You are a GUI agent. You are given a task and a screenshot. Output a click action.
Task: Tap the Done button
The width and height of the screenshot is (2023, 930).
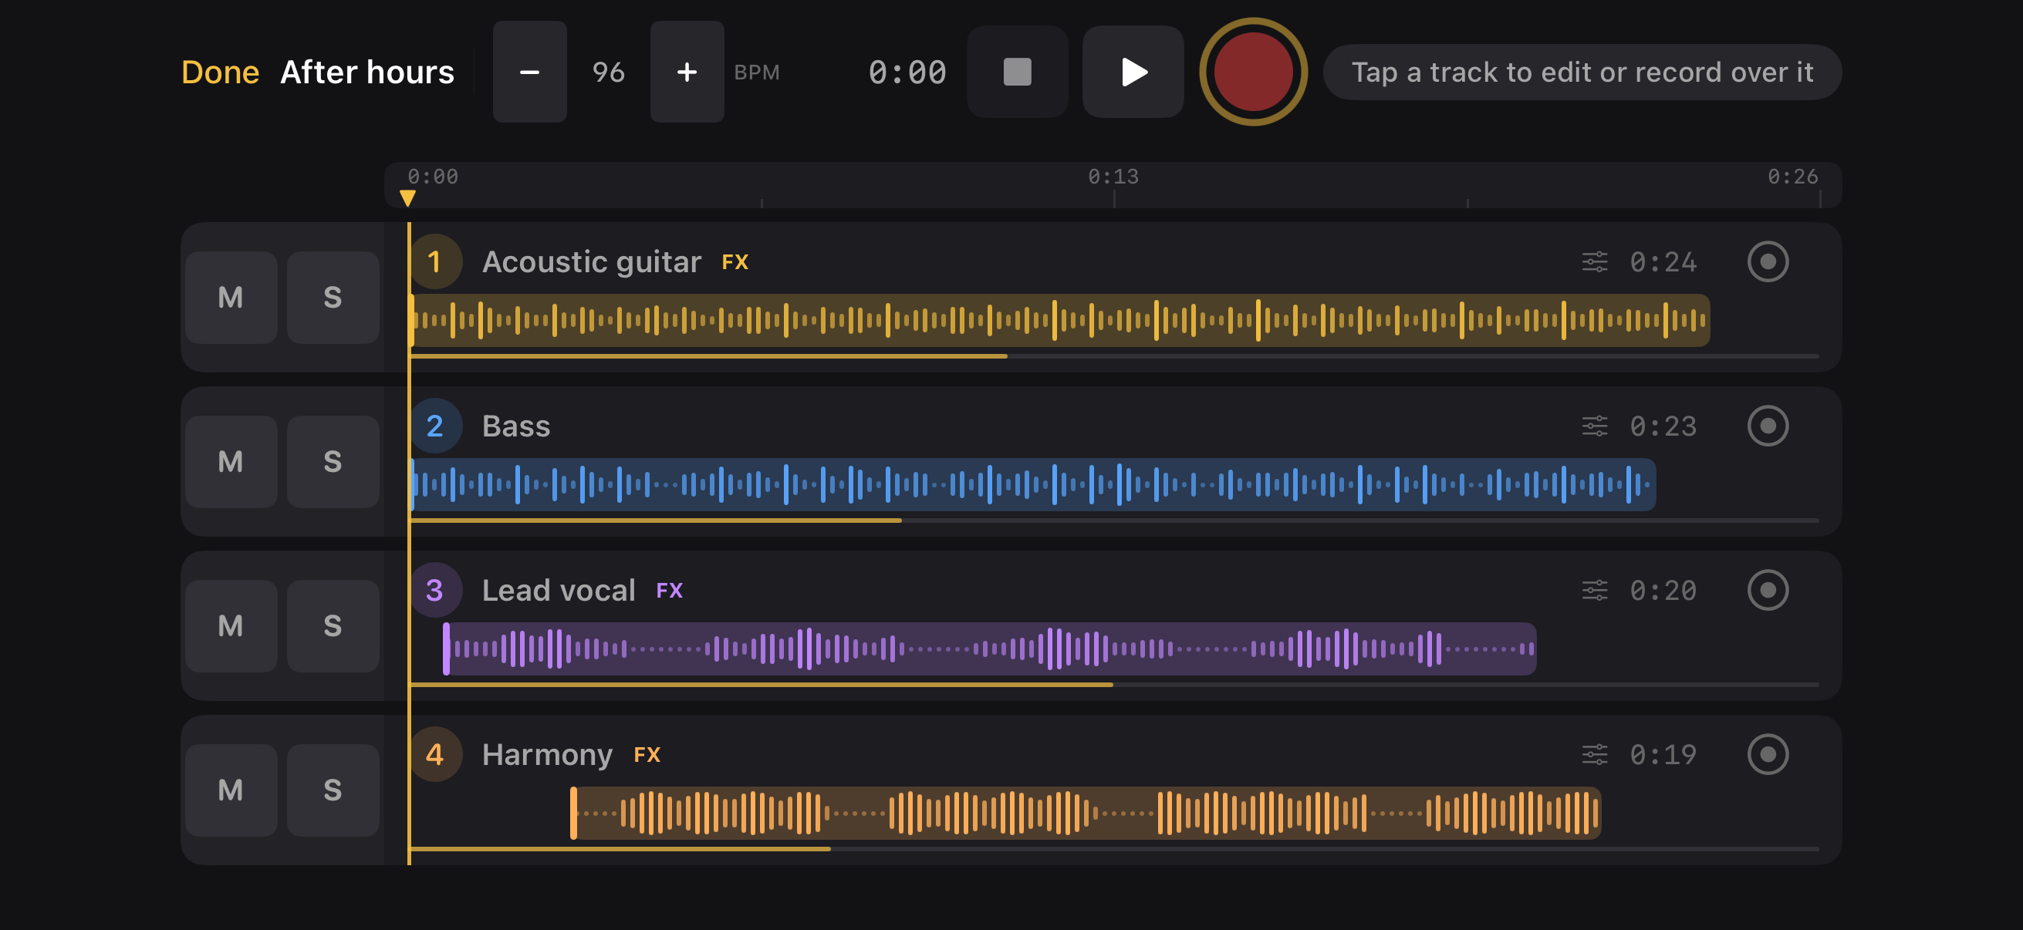point(220,72)
